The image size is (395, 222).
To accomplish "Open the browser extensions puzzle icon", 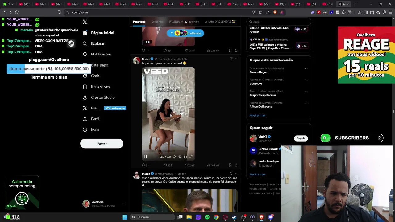I will click(x=343, y=12).
